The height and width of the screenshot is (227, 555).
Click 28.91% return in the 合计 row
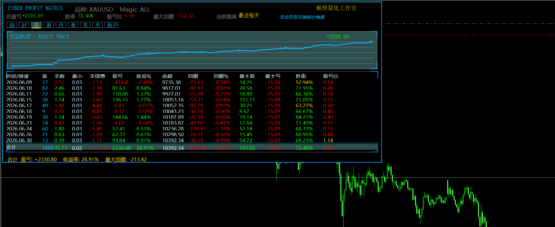pyautogui.click(x=145, y=148)
